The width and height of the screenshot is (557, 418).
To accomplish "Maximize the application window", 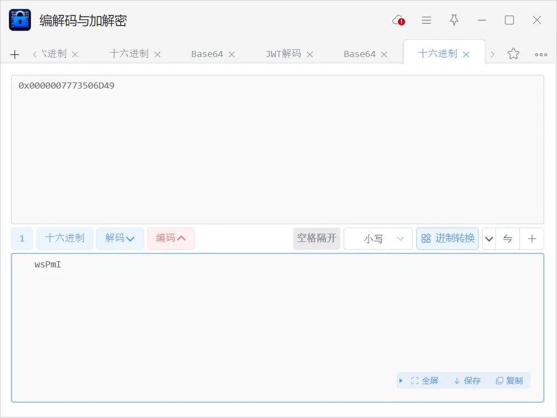I will (509, 20).
